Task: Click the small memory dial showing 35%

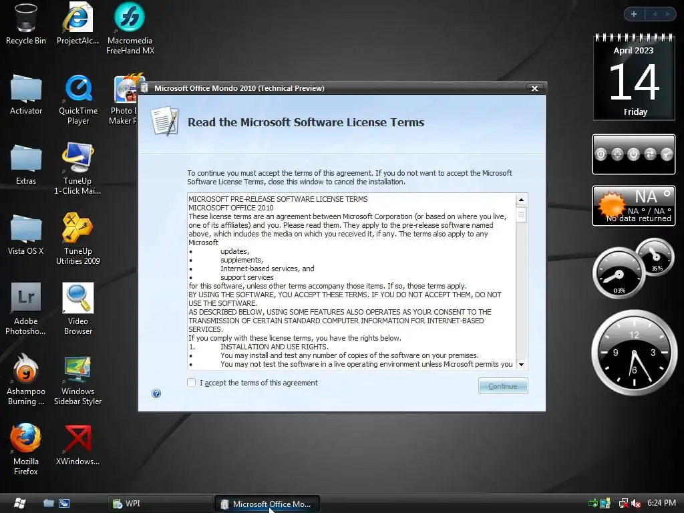Action: point(655,256)
